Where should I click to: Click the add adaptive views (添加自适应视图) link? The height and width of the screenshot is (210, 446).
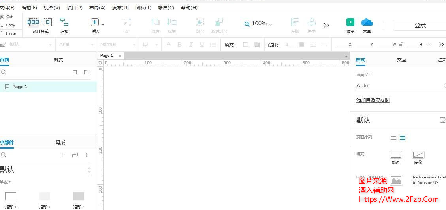[373, 100]
